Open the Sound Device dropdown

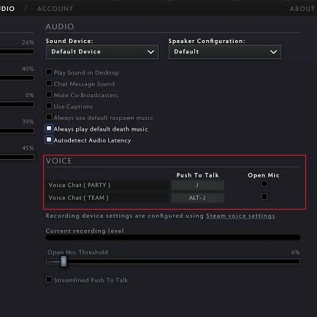[102, 52]
